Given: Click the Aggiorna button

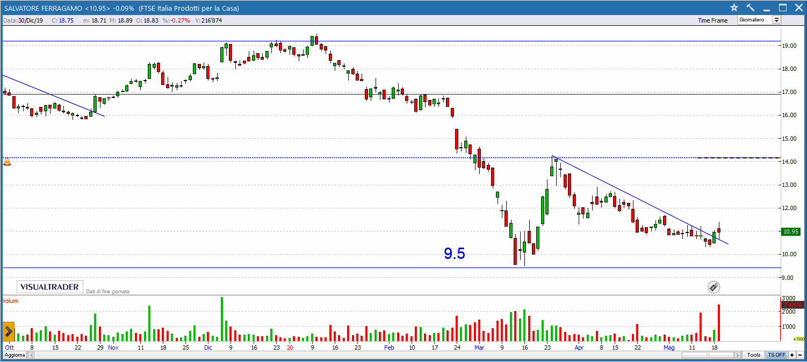Looking at the screenshot, I should pos(13,355).
